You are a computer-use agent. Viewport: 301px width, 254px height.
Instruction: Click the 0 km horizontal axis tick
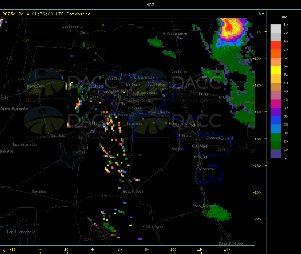pos(40,249)
